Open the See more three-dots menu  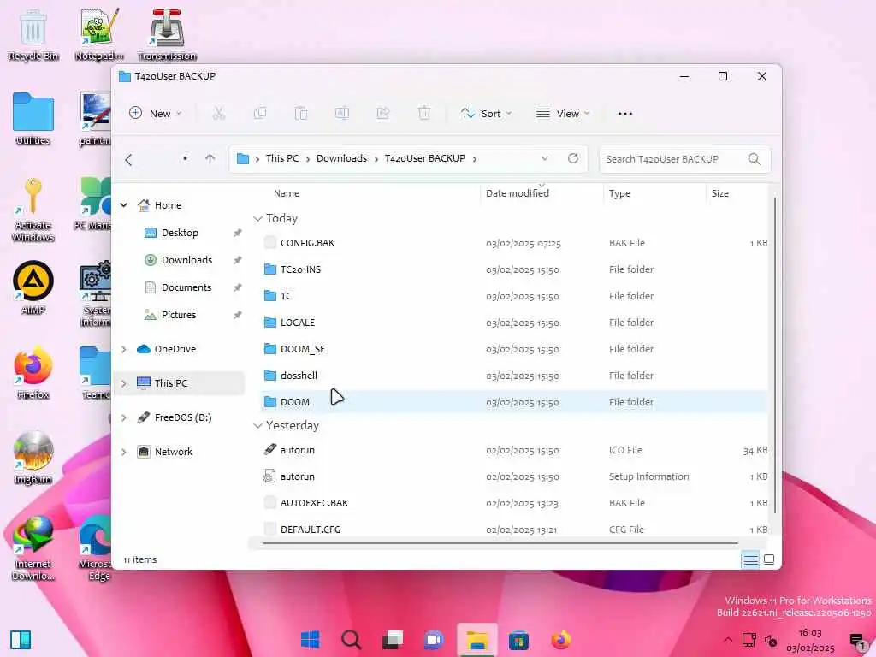625,114
